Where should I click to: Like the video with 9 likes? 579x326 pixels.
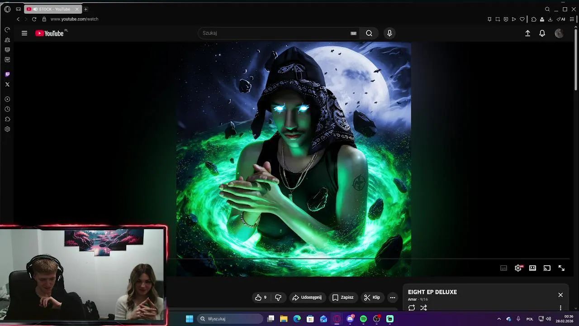click(x=261, y=297)
